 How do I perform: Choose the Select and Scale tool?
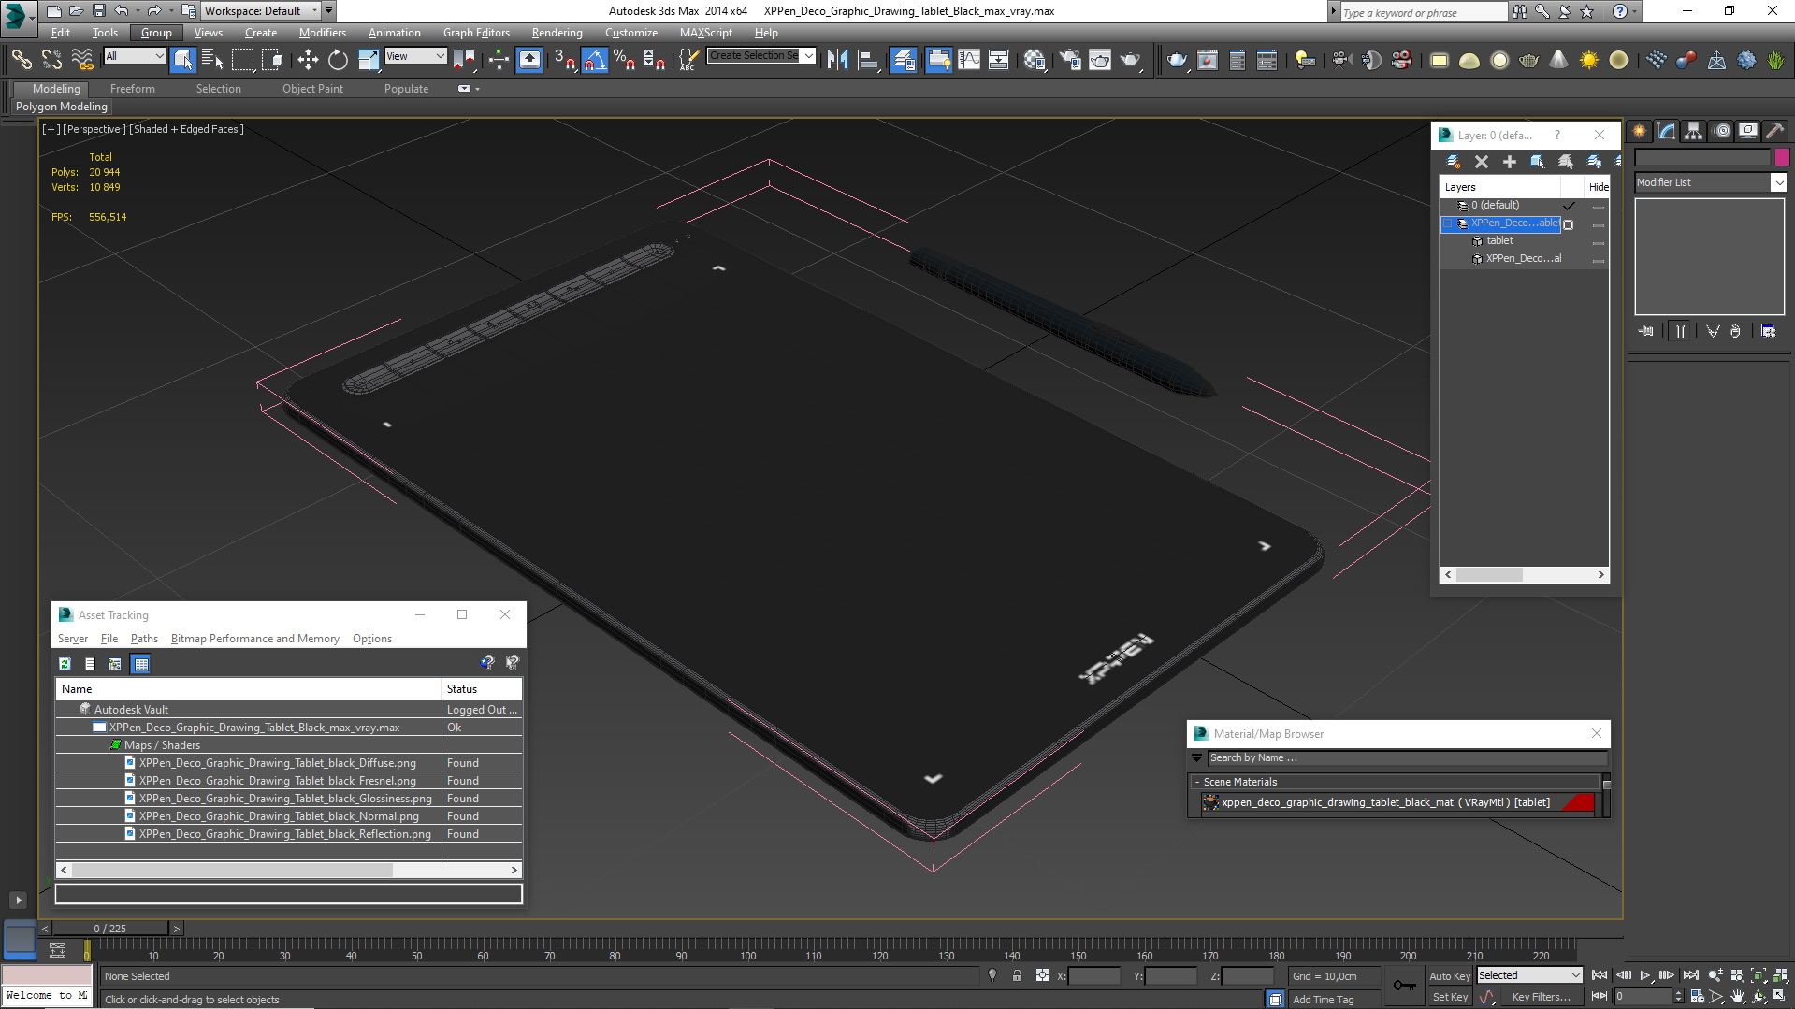coord(369,60)
